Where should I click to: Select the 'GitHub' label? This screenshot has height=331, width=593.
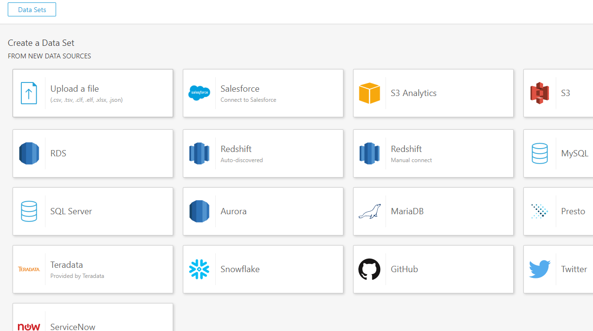pos(404,269)
